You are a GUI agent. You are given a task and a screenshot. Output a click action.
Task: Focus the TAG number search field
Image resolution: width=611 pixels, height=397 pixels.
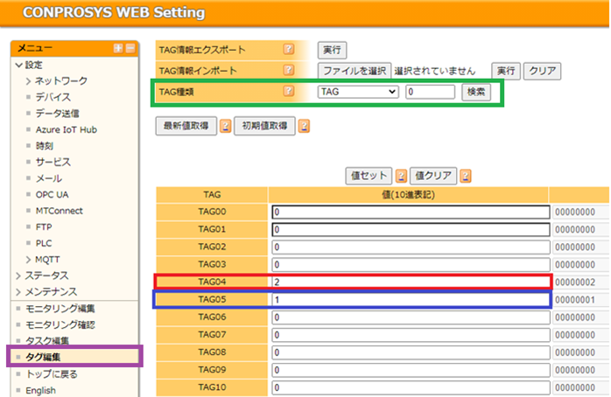(430, 92)
